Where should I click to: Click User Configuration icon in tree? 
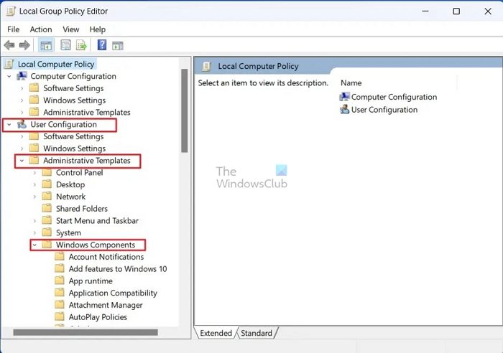pos(22,124)
